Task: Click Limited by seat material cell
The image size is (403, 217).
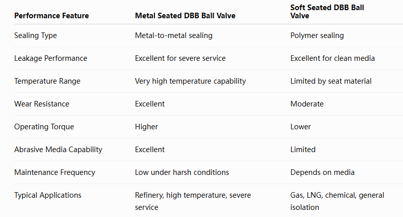Action: (331, 81)
